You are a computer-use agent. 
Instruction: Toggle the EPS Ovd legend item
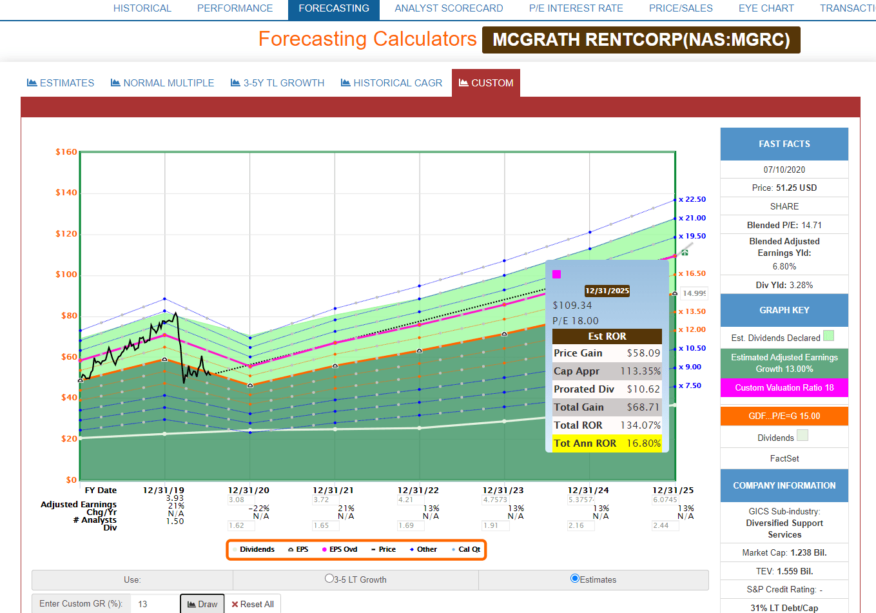pos(340,549)
